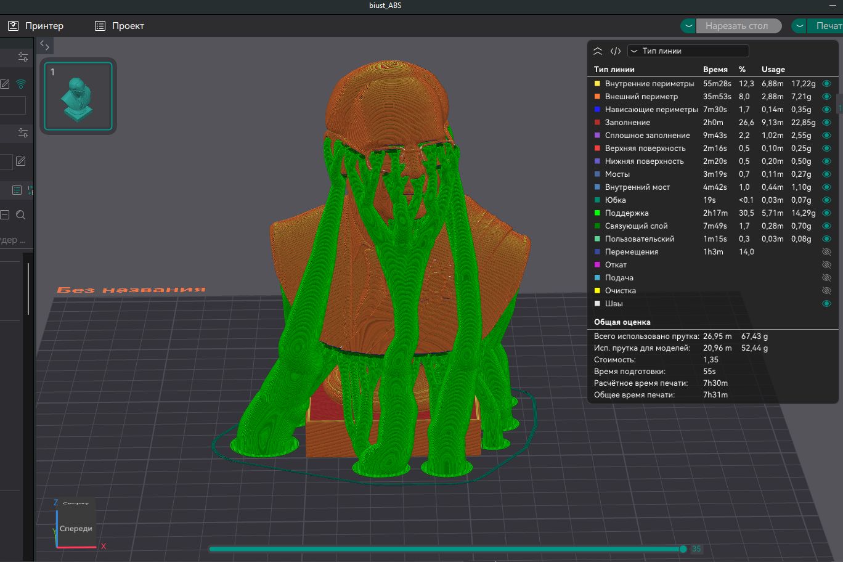Collapse the sidebar with the angle-brackets button
Viewport: 843px width, 562px height.
click(x=44, y=45)
